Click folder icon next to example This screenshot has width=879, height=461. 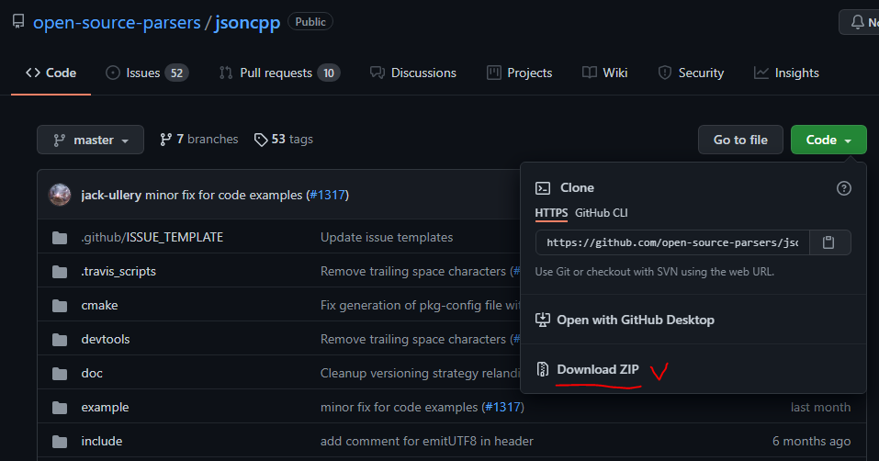tap(60, 408)
